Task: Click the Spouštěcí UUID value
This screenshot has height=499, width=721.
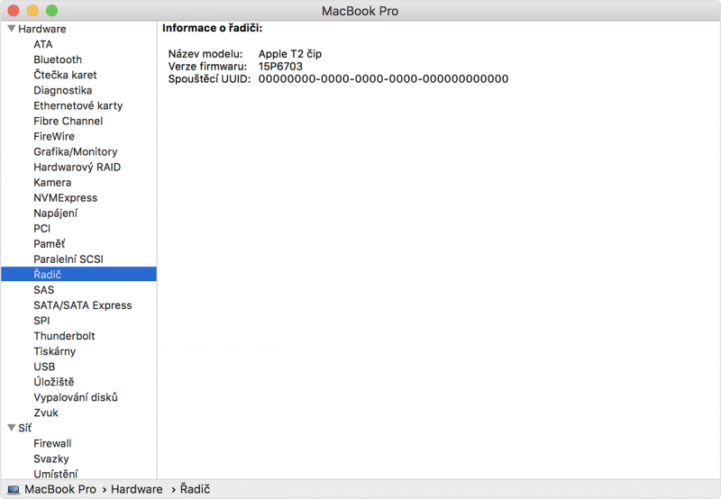Action: (383, 79)
